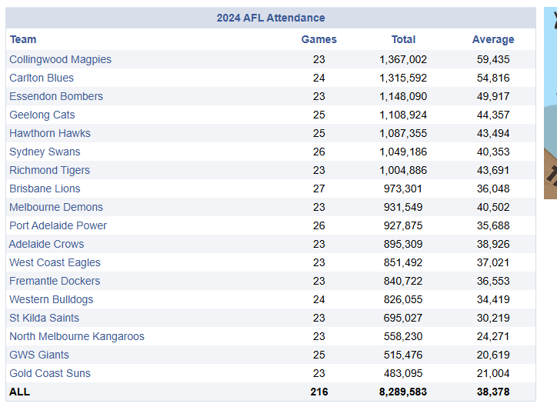The height and width of the screenshot is (407, 557).
Task: Select average attendance 43,691 for Richmond
Action: [493, 170]
